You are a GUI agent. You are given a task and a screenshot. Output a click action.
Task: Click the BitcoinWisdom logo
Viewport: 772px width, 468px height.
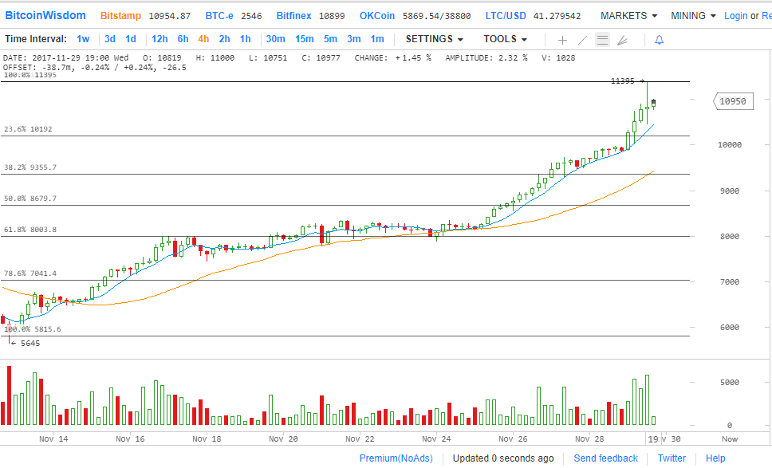click(x=45, y=15)
